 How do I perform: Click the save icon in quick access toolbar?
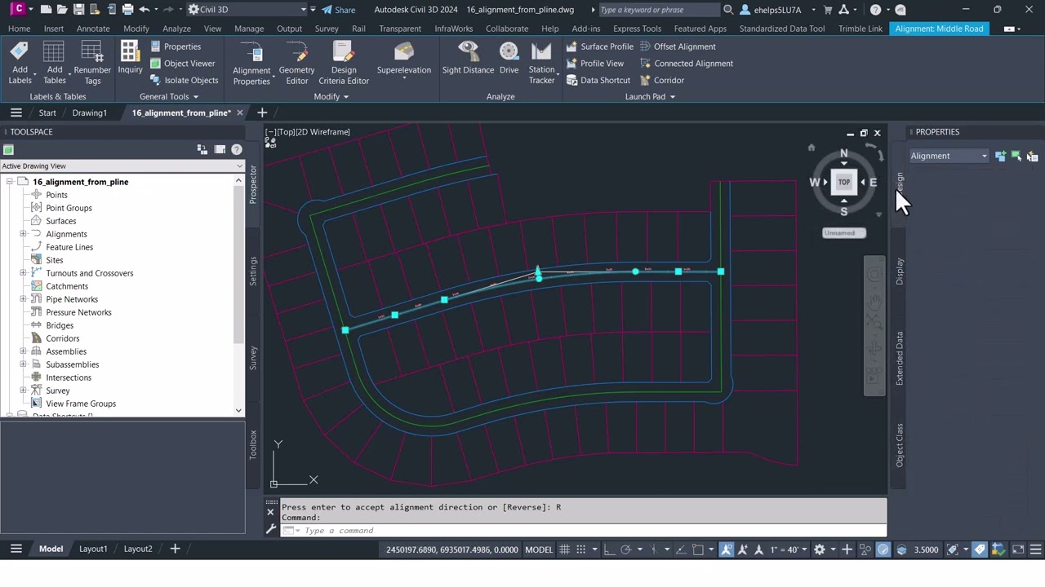[78, 10]
